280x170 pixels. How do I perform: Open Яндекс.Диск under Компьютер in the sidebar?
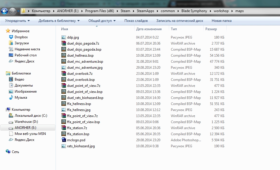tap(24, 140)
